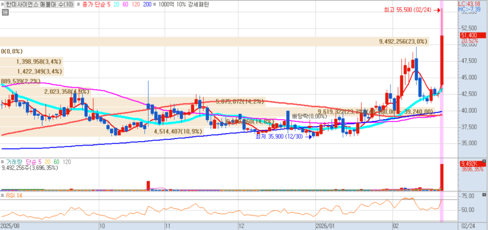Toggle the square marker before 한미사이언스 매물대

point(2,5)
